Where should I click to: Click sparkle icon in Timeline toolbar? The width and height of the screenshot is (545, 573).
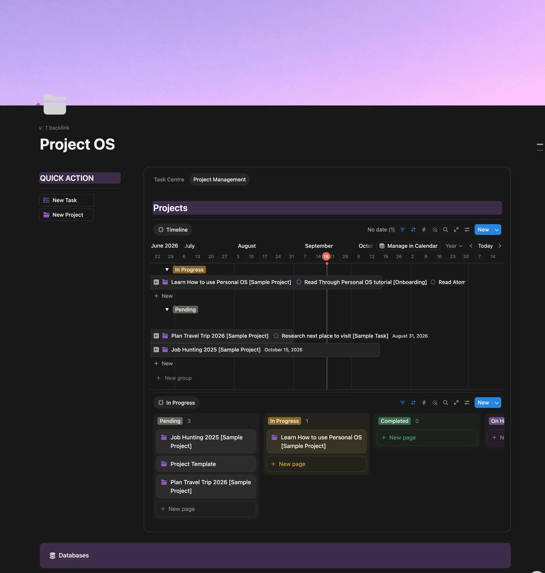click(435, 230)
